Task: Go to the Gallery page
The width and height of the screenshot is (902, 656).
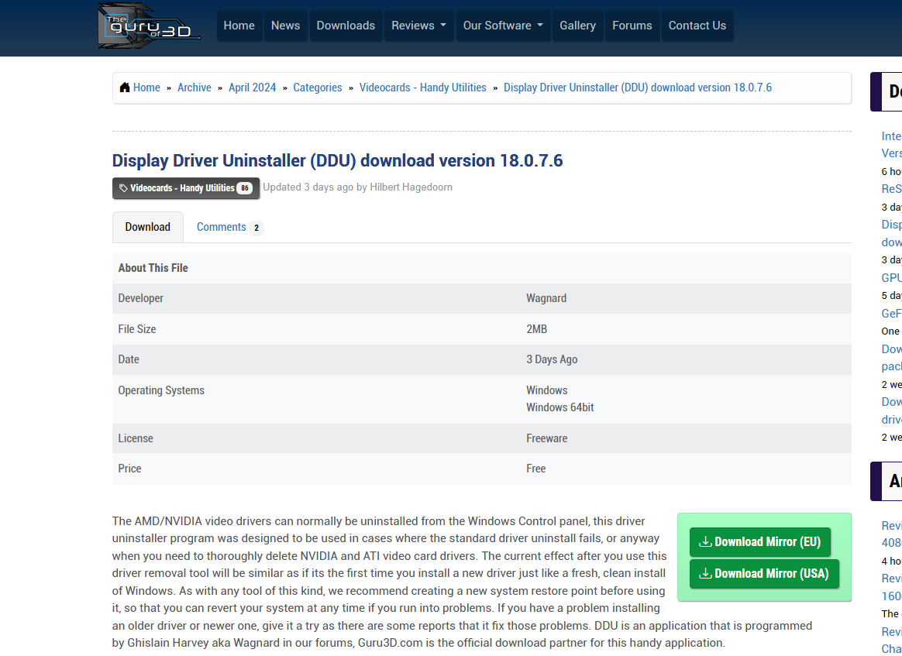Action: [577, 26]
